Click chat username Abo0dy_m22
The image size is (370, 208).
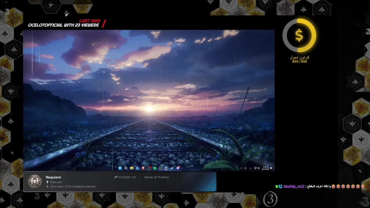(x=294, y=186)
